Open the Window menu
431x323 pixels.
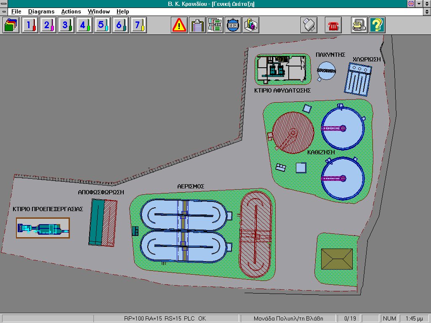pyautogui.click(x=98, y=12)
